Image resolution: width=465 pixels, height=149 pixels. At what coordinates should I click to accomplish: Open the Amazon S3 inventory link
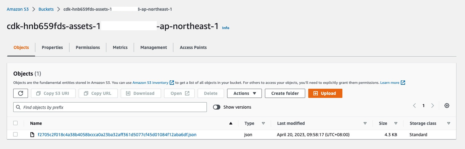click(150, 83)
